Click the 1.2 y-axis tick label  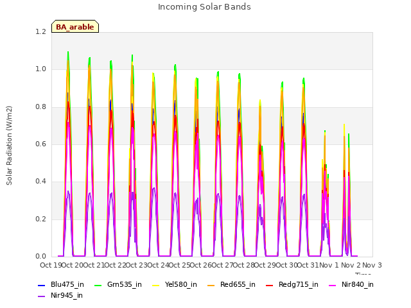pos(40,31)
